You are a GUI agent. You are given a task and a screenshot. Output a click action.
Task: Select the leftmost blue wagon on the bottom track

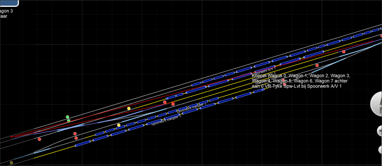[84, 143]
